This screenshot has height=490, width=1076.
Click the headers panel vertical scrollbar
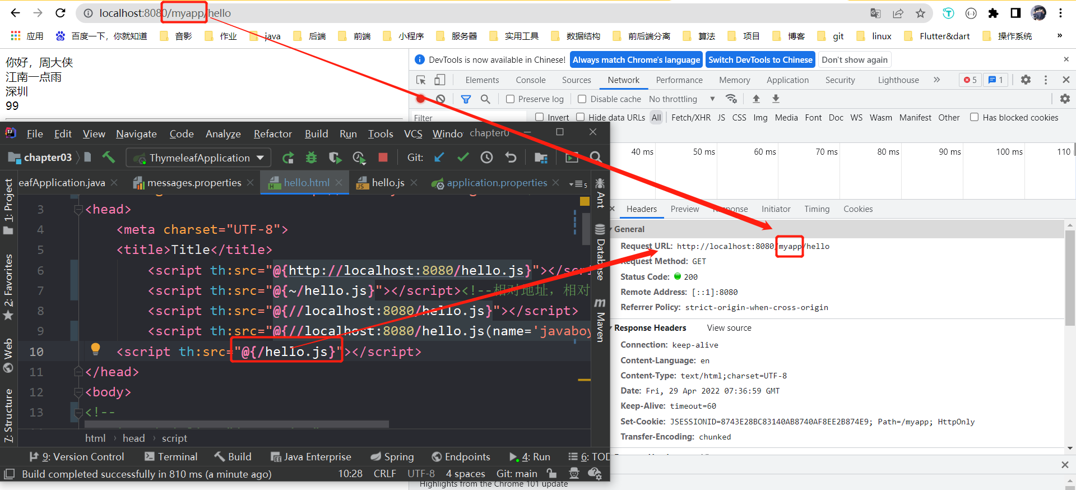(1070, 278)
